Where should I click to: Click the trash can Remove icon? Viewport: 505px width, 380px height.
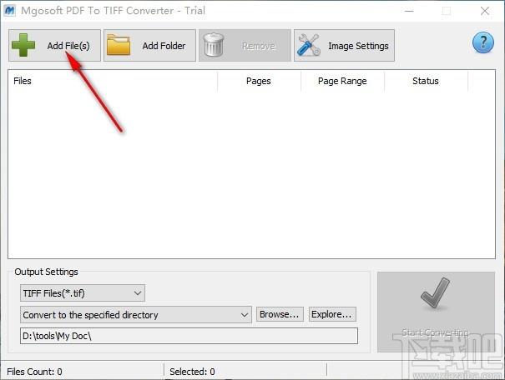pos(214,45)
